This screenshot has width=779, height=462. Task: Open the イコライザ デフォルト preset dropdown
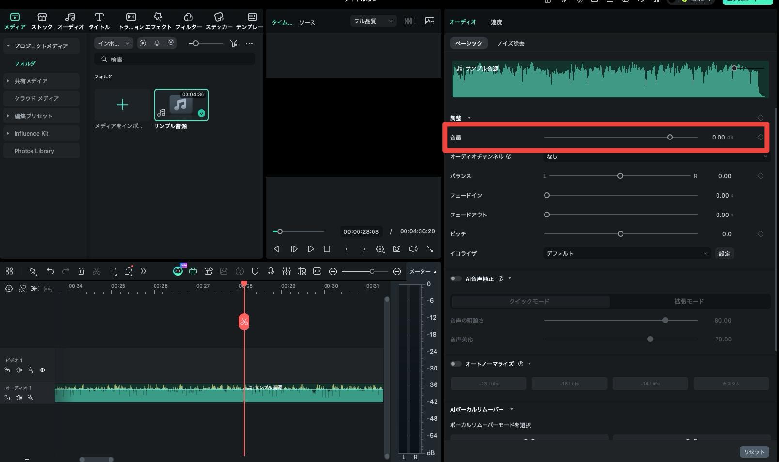(626, 253)
